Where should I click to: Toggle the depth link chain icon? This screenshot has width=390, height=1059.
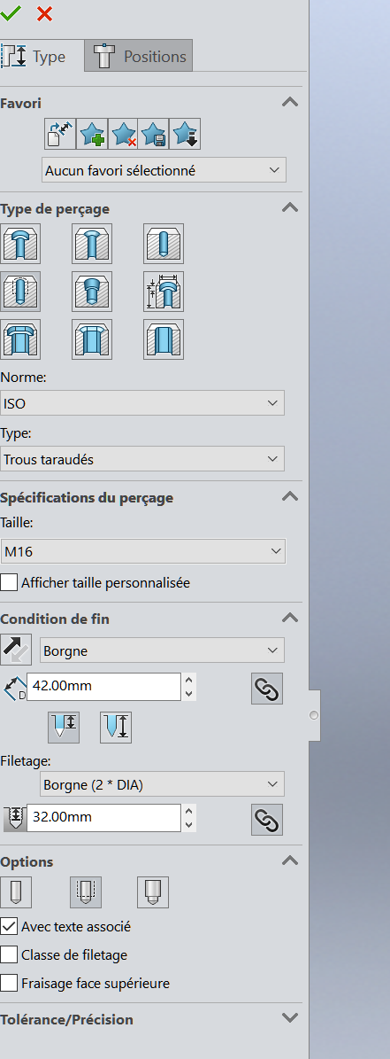point(267,689)
